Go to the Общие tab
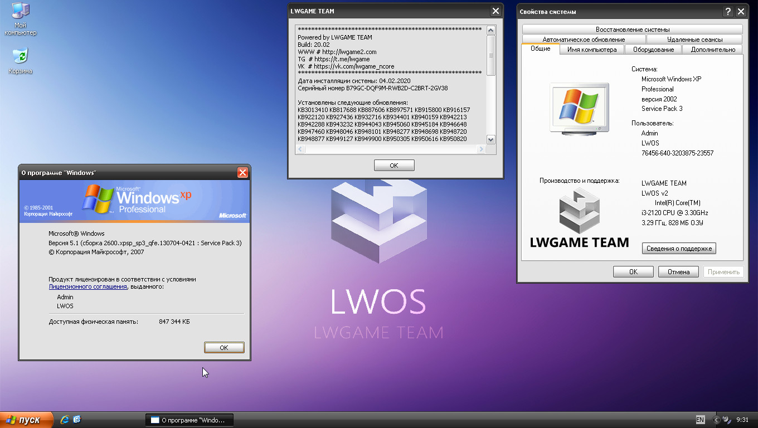Screen dimensions: 758x428 pyautogui.click(x=540, y=48)
